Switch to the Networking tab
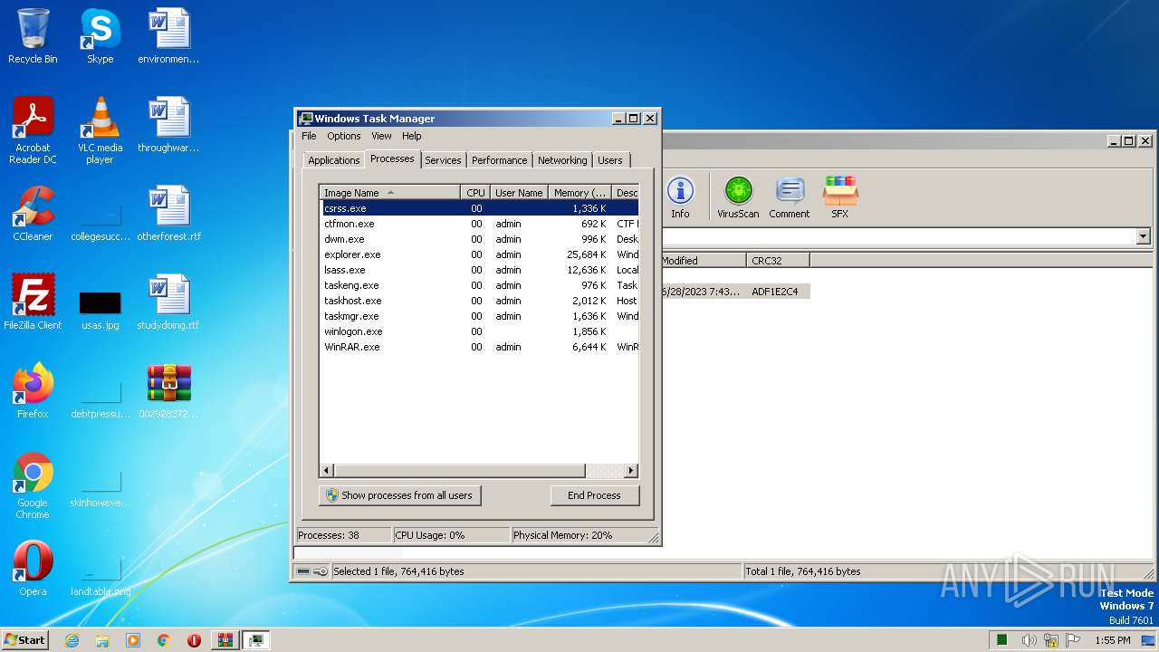The image size is (1159, 652). (562, 160)
